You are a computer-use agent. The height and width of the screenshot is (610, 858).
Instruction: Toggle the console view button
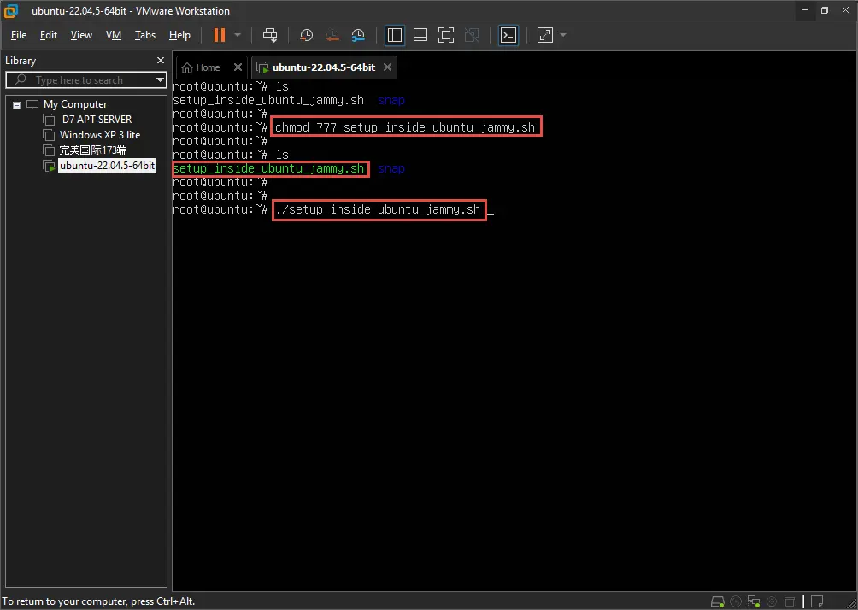(508, 35)
